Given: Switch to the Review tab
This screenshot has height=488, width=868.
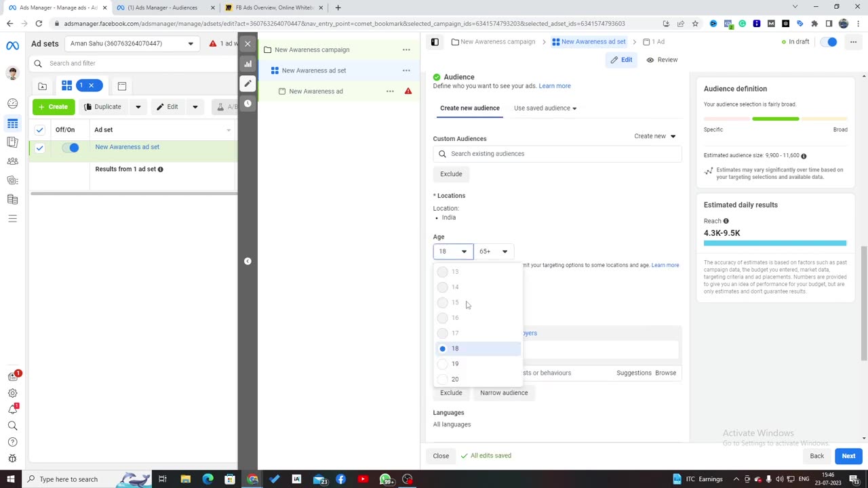Looking at the screenshot, I should point(662,60).
